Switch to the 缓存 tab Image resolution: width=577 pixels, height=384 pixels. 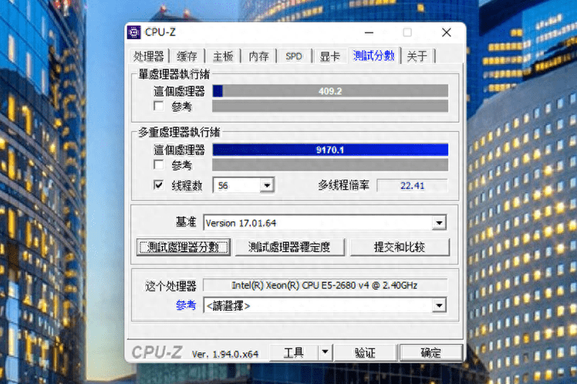point(187,56)
